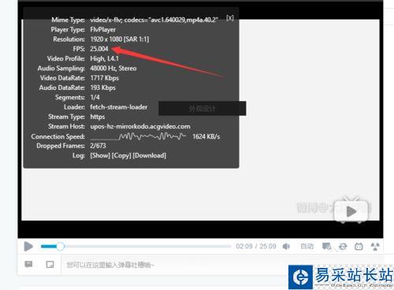
Task: Click the Audio Sampling value 48000 Hz, Stereo
Action: tap(113, 69)
